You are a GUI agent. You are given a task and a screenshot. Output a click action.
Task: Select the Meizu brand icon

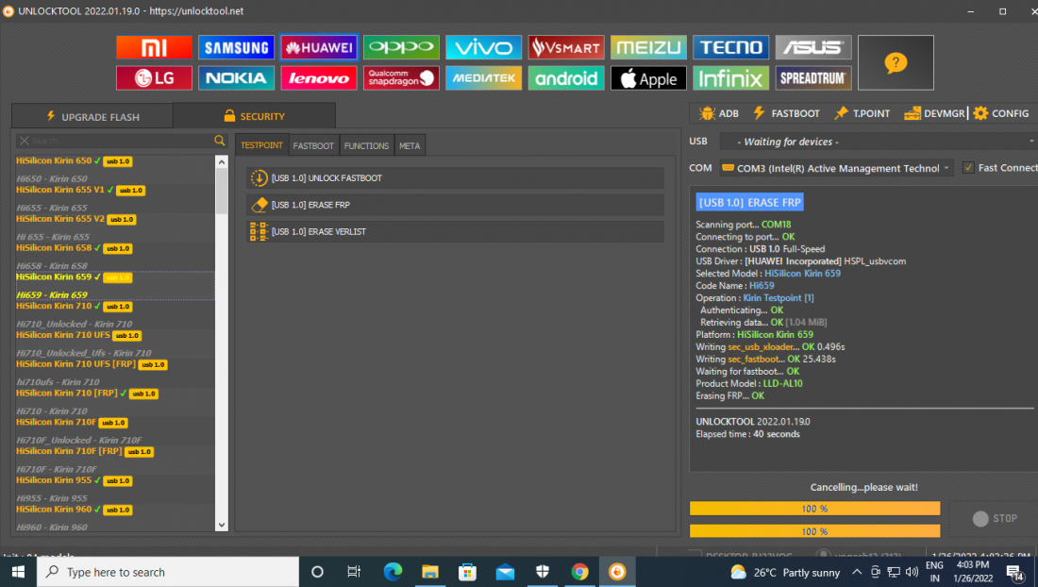click(649, 47)
